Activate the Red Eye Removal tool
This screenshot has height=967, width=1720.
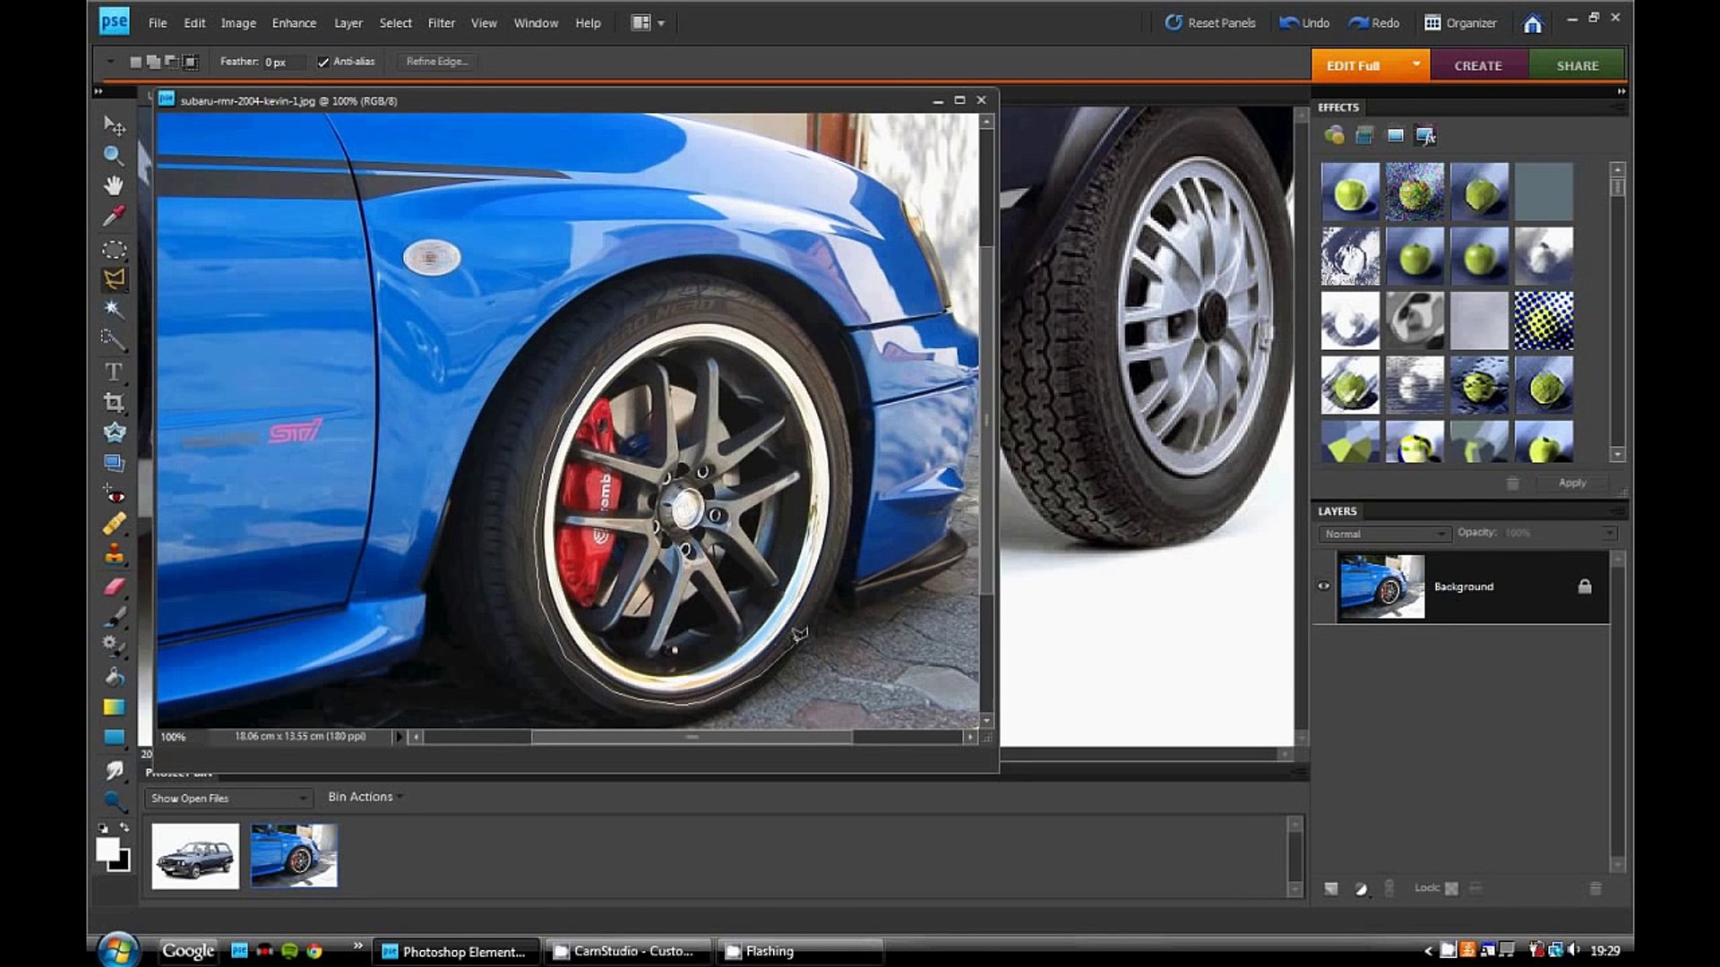click(x=113, y=494)
